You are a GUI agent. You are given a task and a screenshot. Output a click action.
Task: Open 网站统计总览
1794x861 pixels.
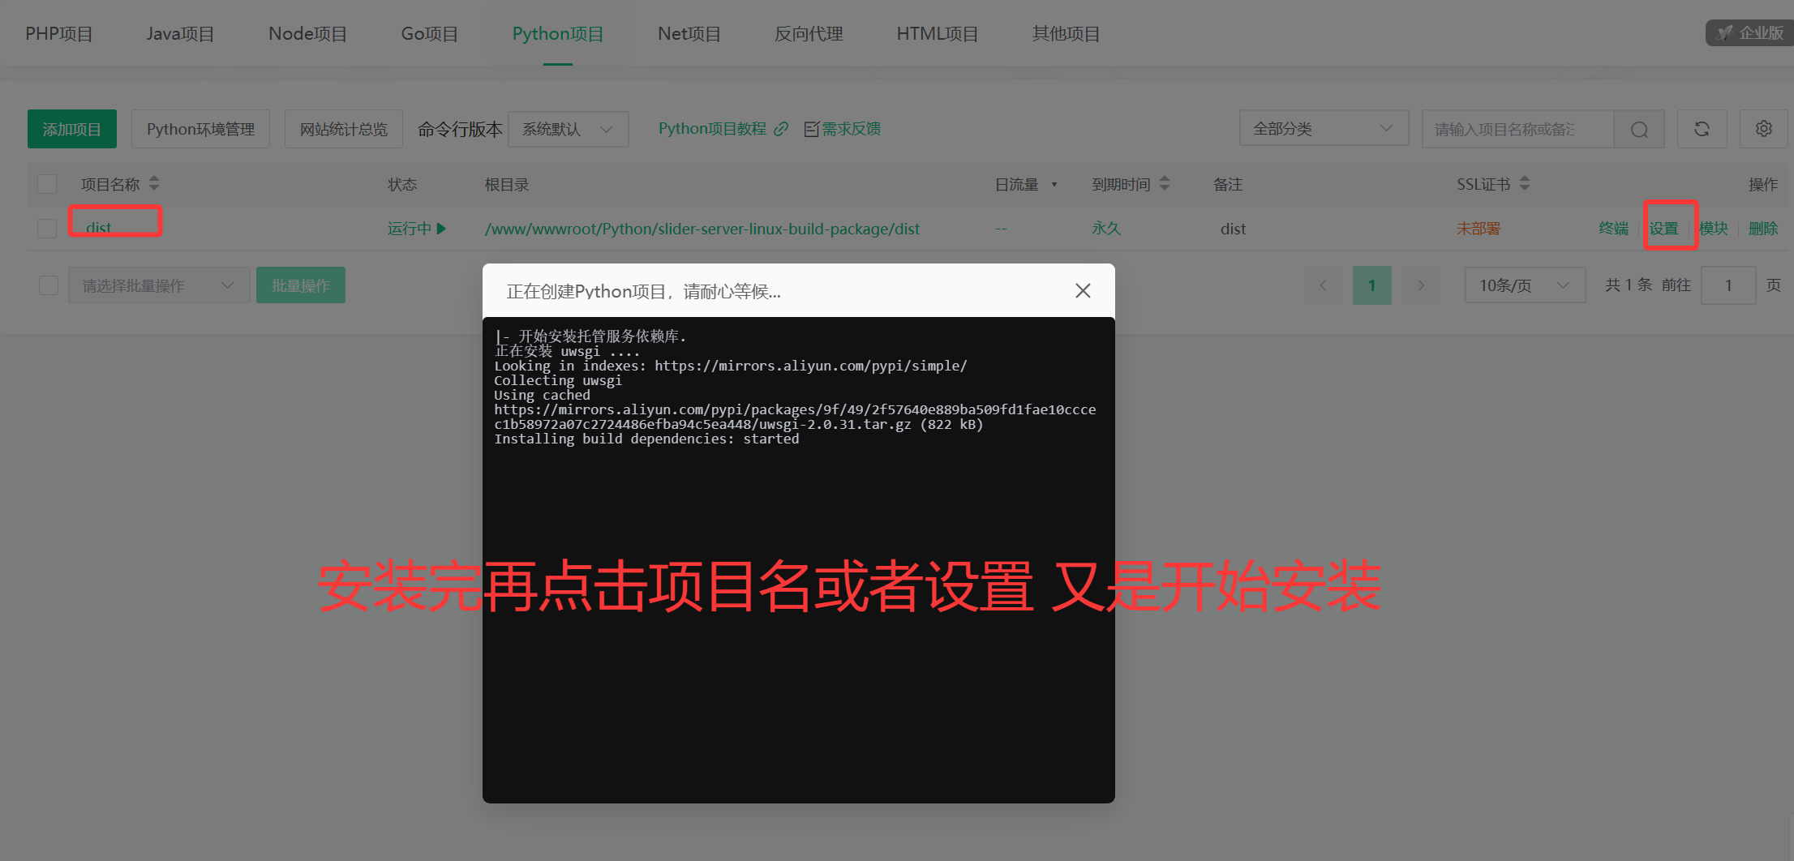pos(344,129)
